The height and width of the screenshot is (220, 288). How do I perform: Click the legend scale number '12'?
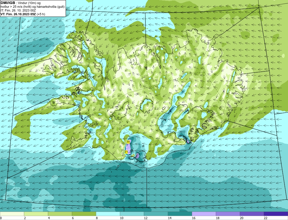[x=145, y=218]
